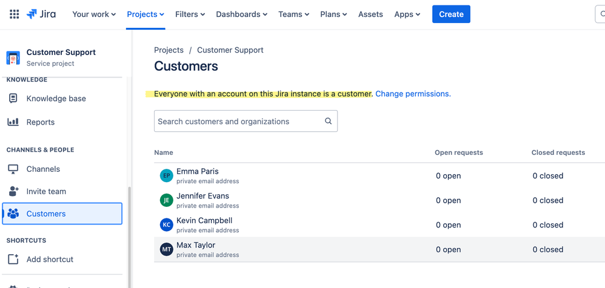Expand the Dashboards dropdown menu
Image resolution: width=605 pixels, height=288 pixels.
pos(242,14)
